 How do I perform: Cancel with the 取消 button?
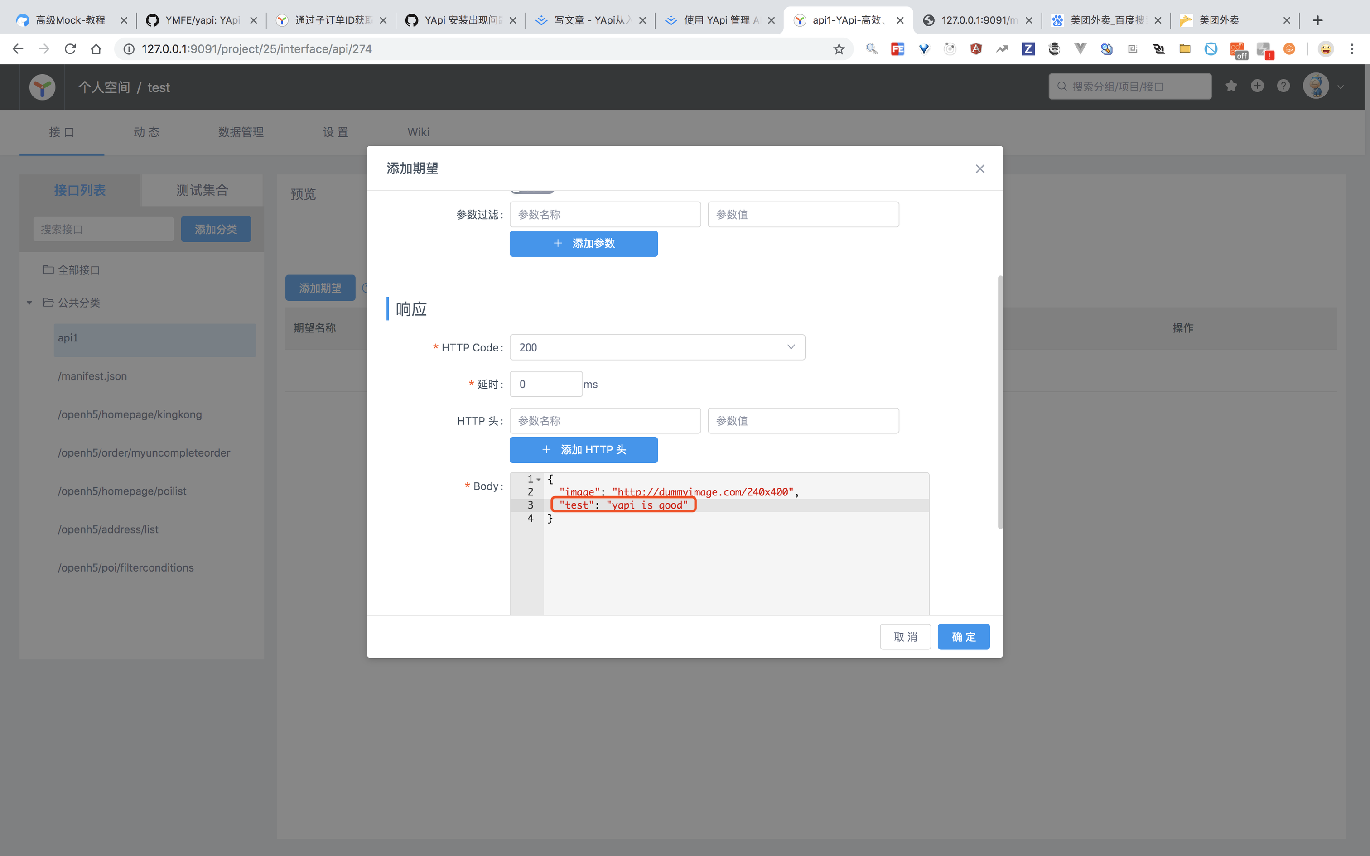[905, 637]
